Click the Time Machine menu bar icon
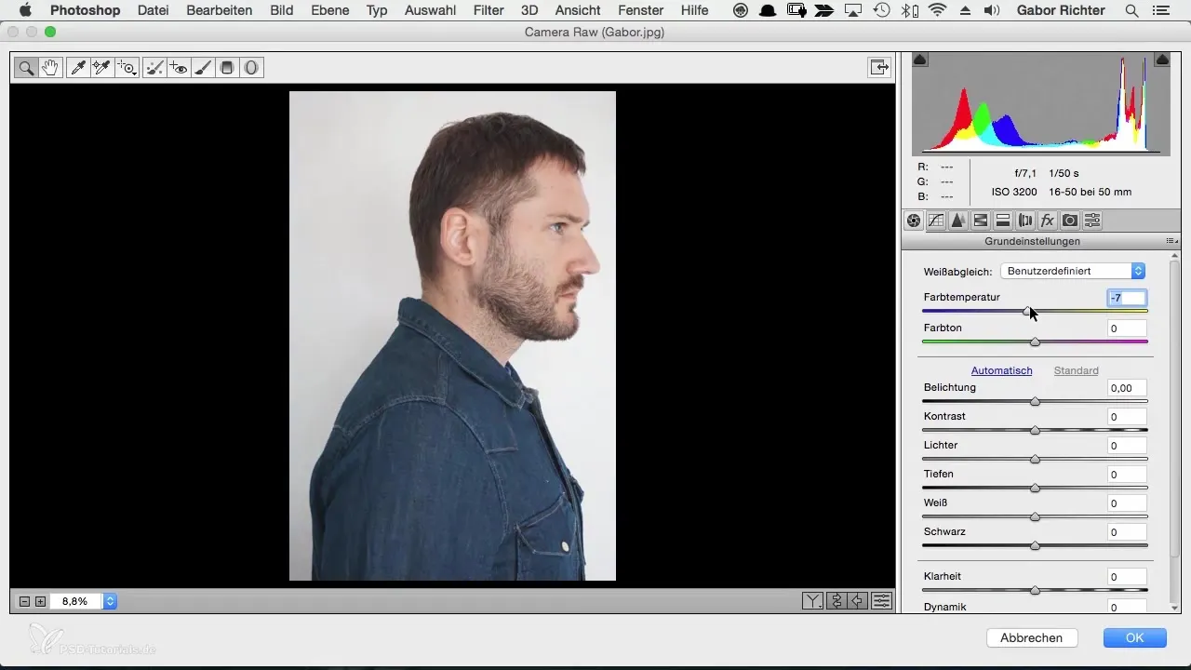Screen dimensions: 1191x670 click(x=880, y=10)
